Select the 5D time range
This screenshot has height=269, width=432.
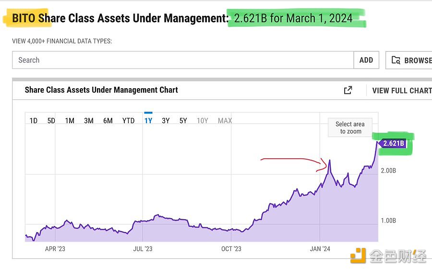[x=51, y=121]
